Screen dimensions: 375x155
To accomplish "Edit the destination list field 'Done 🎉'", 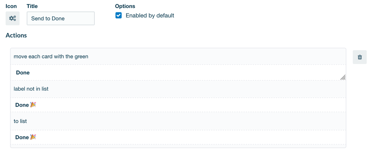I will pos(178,137).
